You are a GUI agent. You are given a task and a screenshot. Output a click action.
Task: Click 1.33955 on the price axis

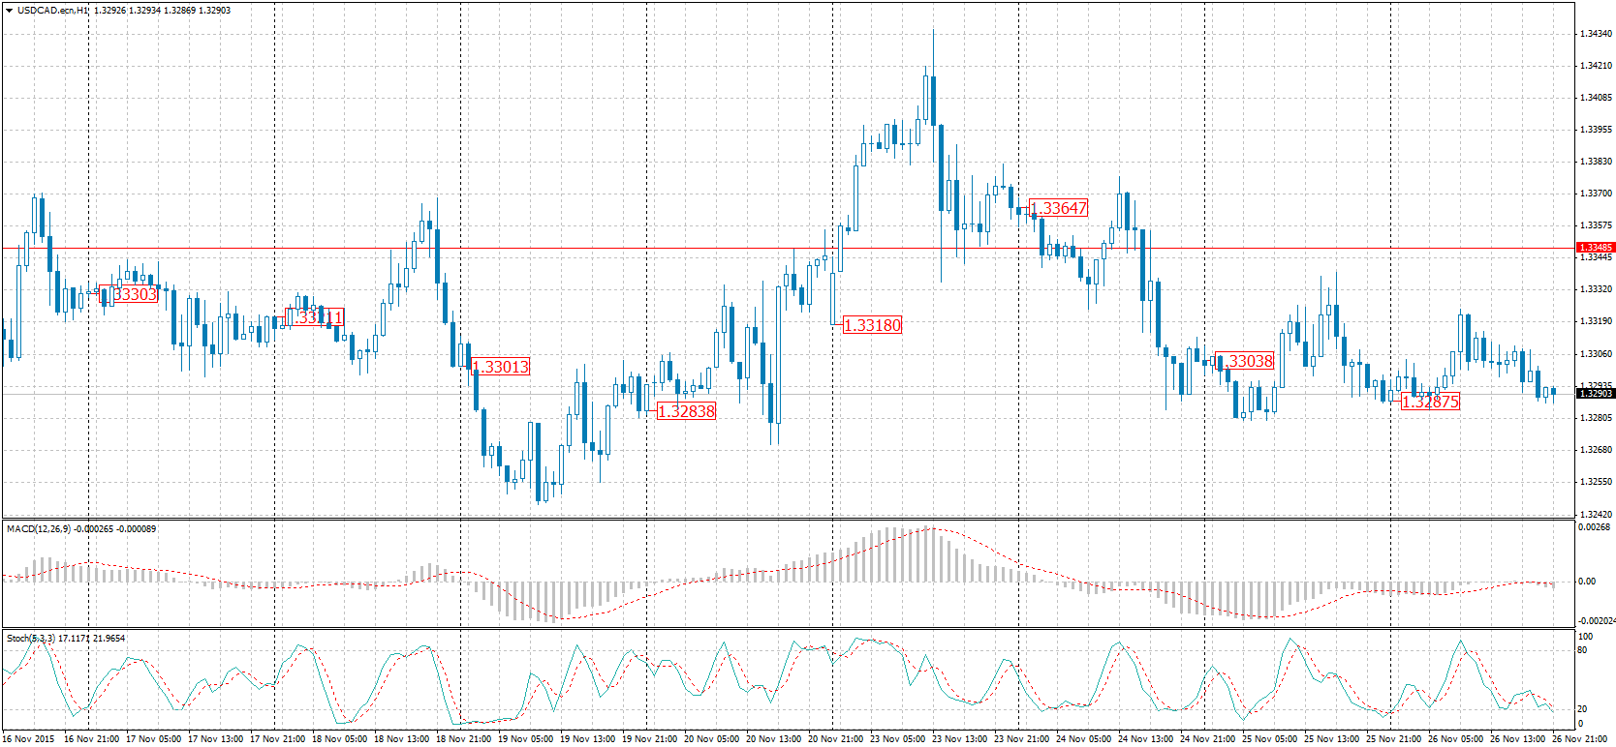[1596, 130]
